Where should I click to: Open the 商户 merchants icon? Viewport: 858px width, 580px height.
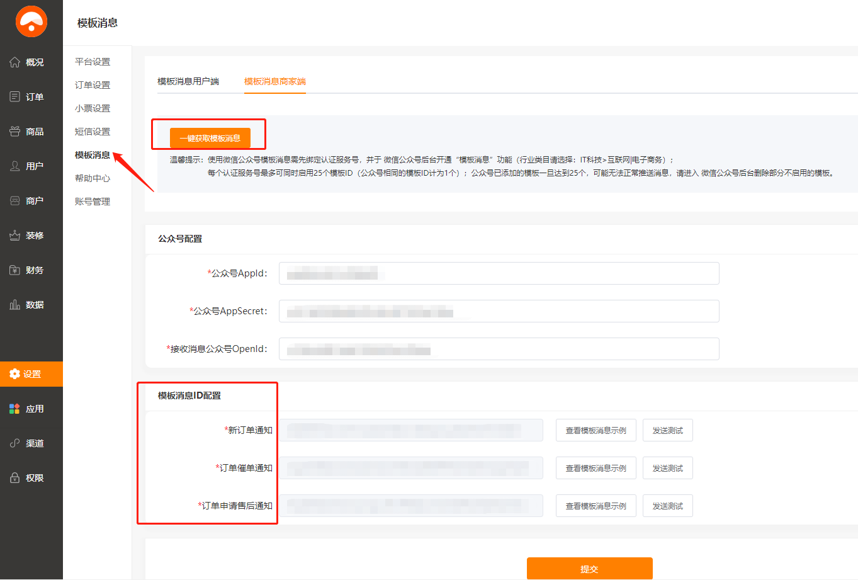coord(15,201)
